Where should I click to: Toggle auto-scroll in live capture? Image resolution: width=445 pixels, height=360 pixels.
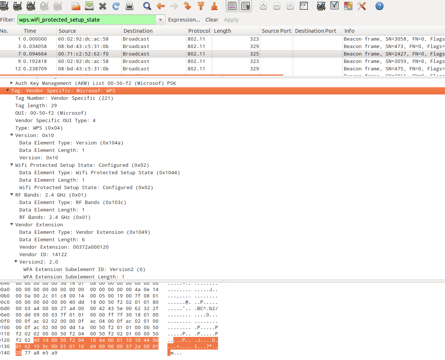pos(245,6)
